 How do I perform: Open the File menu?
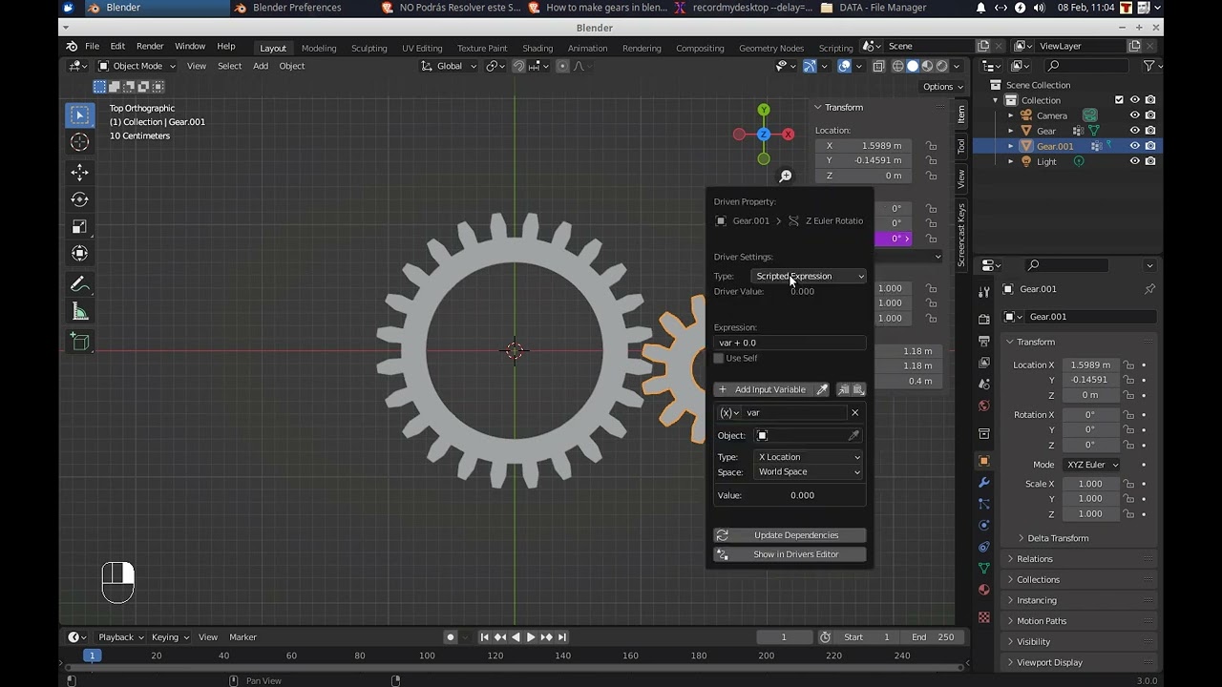(x=92, y=47)
